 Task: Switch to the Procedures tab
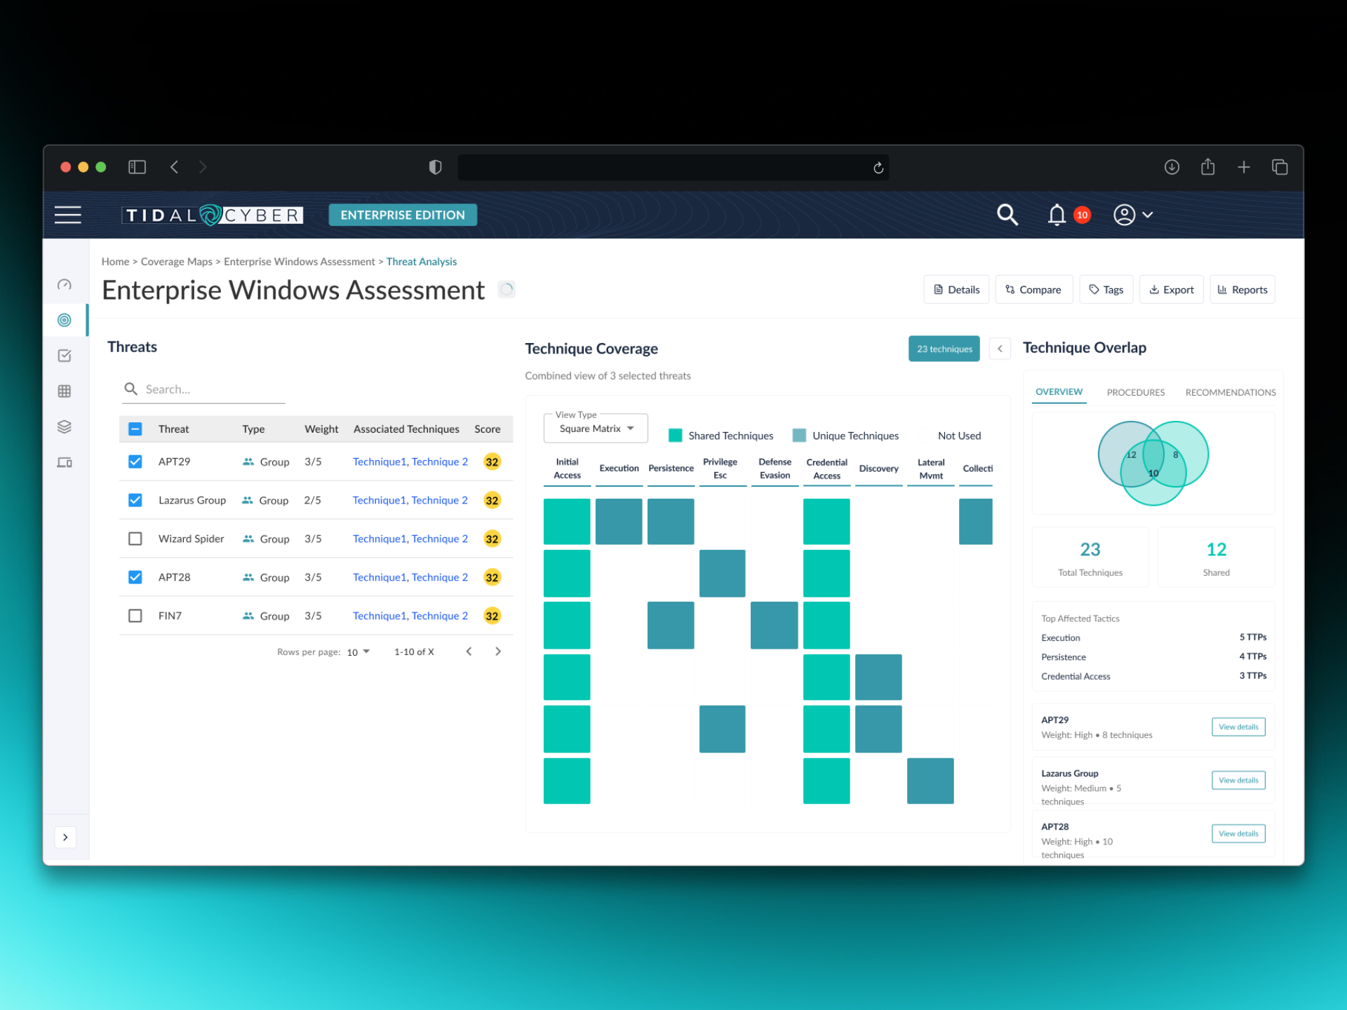click(1136, 392)
